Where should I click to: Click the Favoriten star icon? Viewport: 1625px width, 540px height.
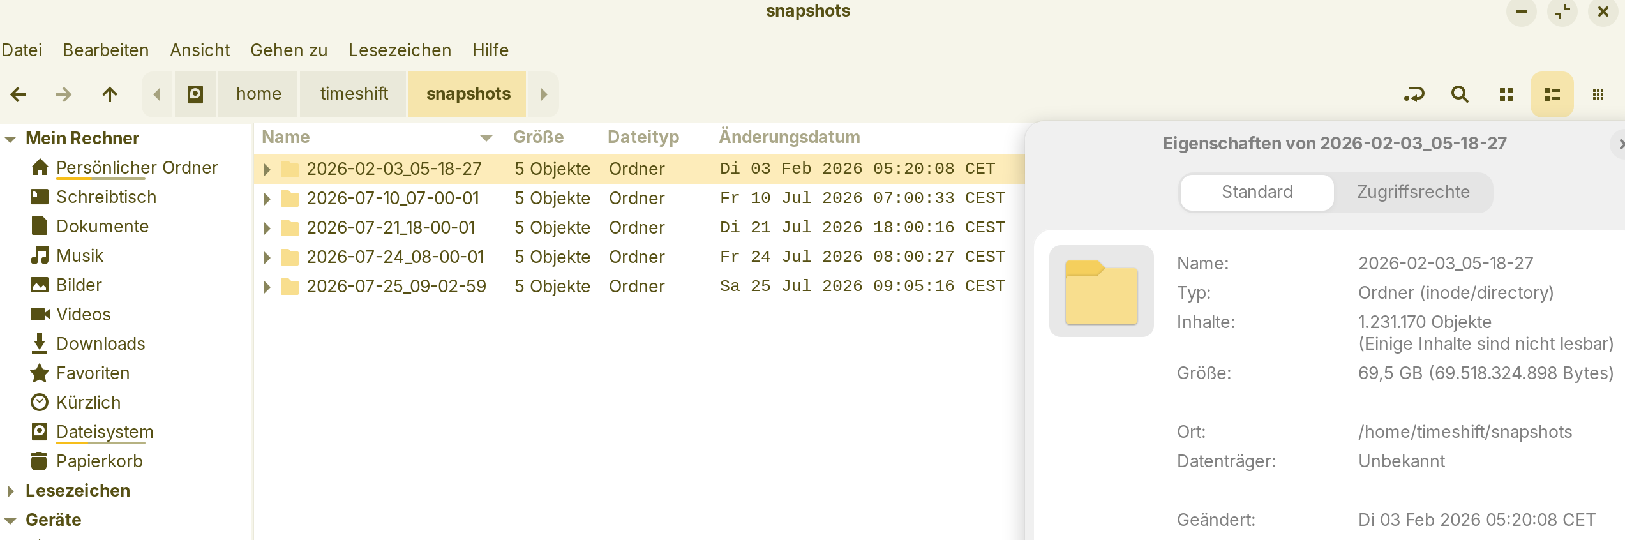click(40, 373)
